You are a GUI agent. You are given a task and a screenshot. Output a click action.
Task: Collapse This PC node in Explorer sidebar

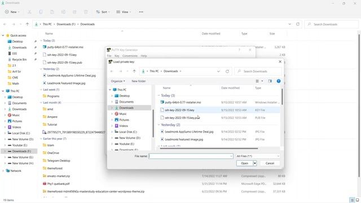point(3,91)
